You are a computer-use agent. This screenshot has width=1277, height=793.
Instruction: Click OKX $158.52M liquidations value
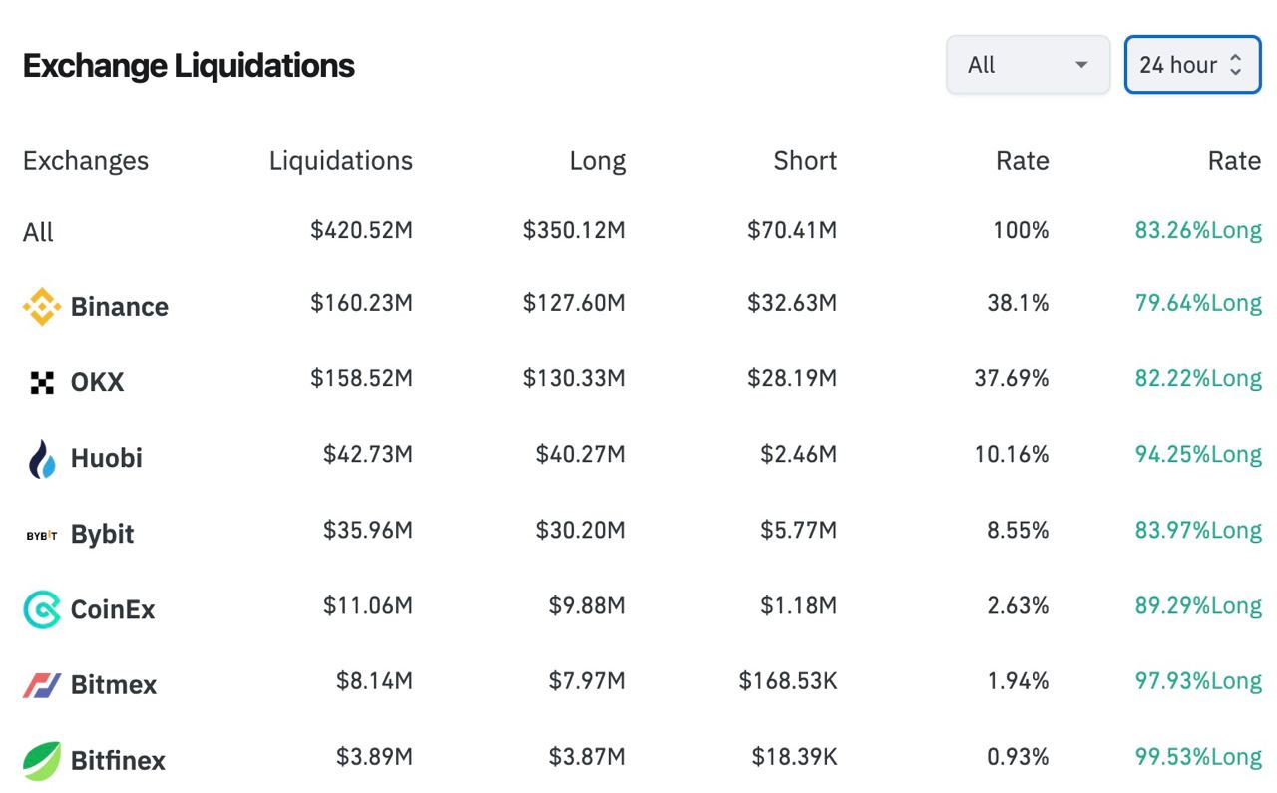click(361, 378)
